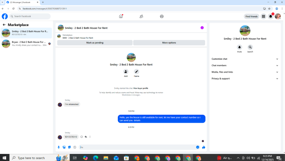
Task: Open the Windows Start menu
Action: point(5,158)
